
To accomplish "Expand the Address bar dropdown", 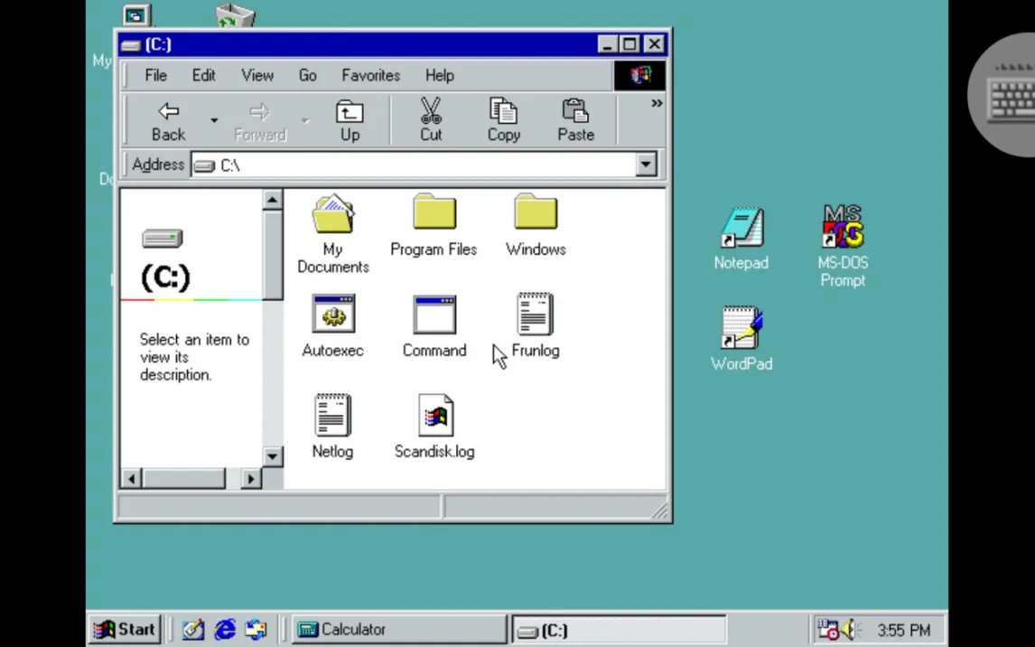I will coord(646,164).
